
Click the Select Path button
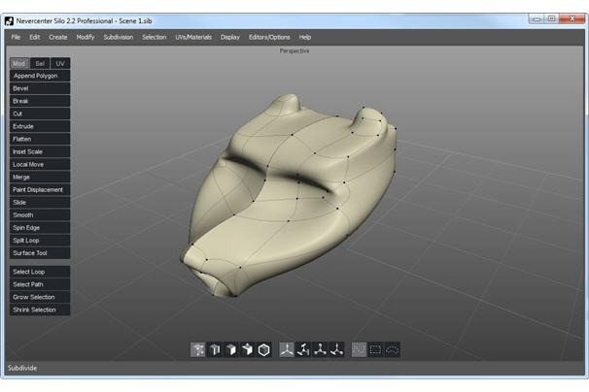40,284
